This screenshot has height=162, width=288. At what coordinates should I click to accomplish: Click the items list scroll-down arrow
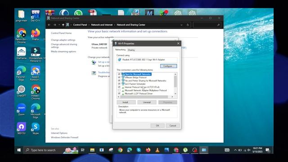coord(175,94)
